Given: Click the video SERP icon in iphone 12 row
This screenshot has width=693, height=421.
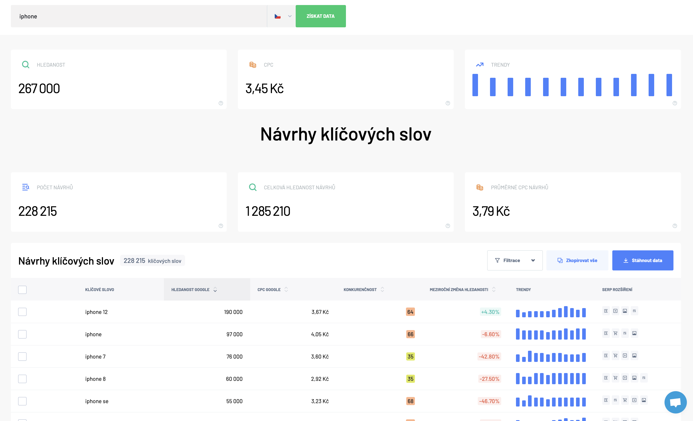Looking at the screenshot, I should tap(615, 311).
